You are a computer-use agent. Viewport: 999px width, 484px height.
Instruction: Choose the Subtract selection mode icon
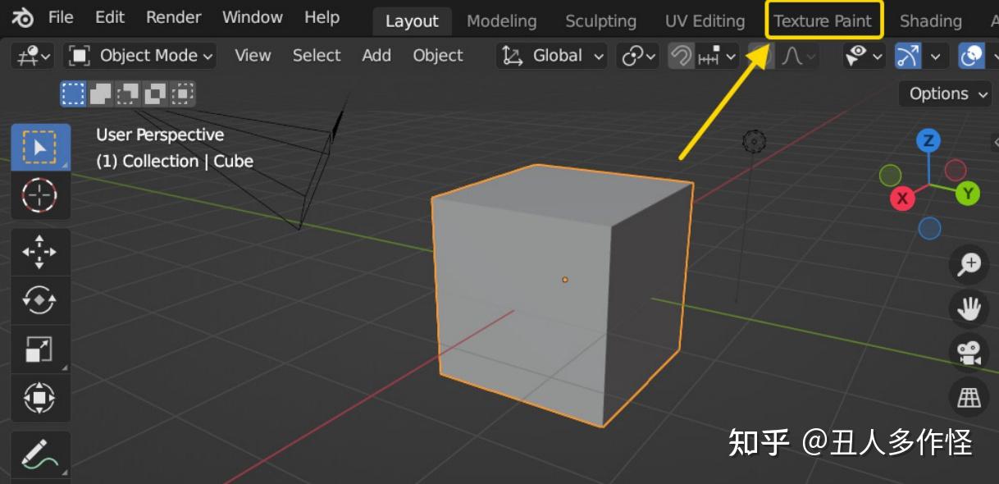127,94
